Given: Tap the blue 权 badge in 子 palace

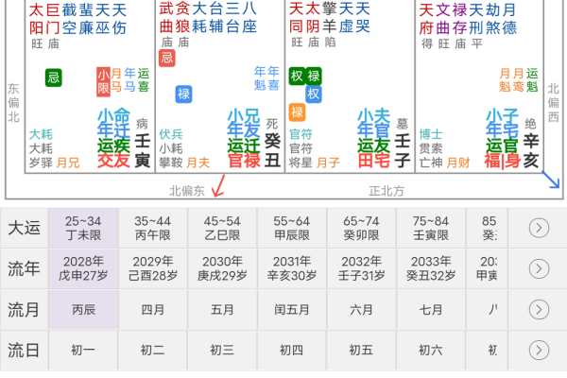Looking at the screenshot, I should click(314, 94).
